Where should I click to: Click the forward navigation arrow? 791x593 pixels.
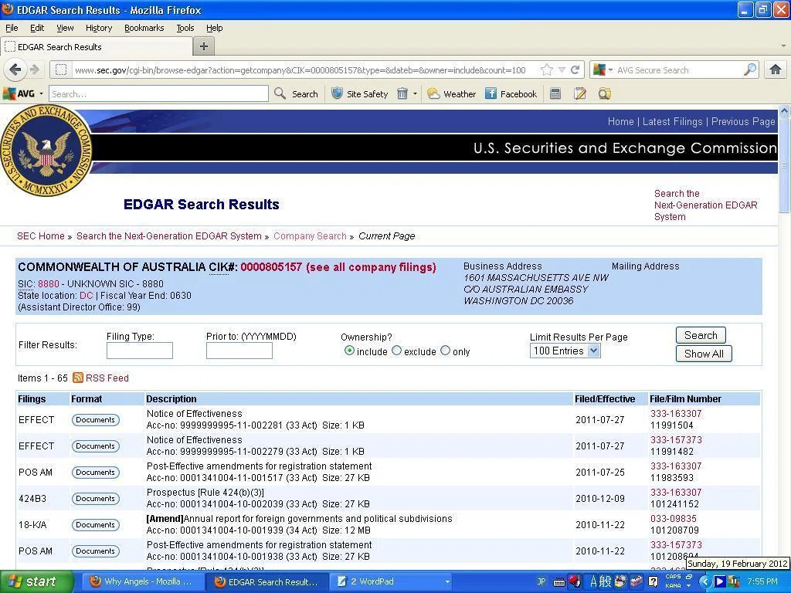[34, 69]
